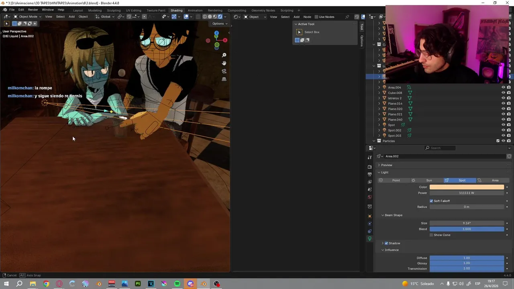Expand the Shadow panel arrow
This screenshot has height=289, width=514.
[383, 243]
